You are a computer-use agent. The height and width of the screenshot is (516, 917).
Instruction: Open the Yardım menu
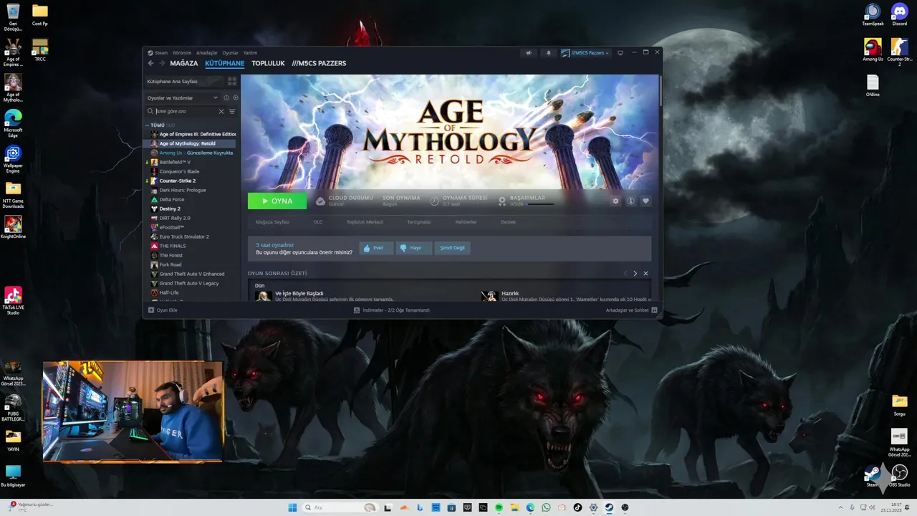click(250, 52)
